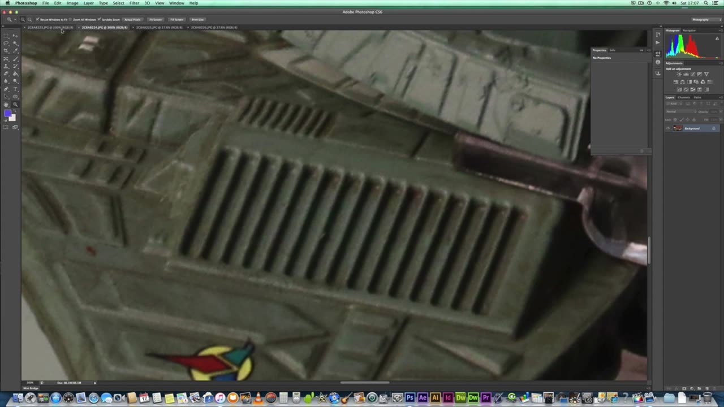
Task: Toggle Resize Windows to Fit checkbox
Action: (37, 19)
